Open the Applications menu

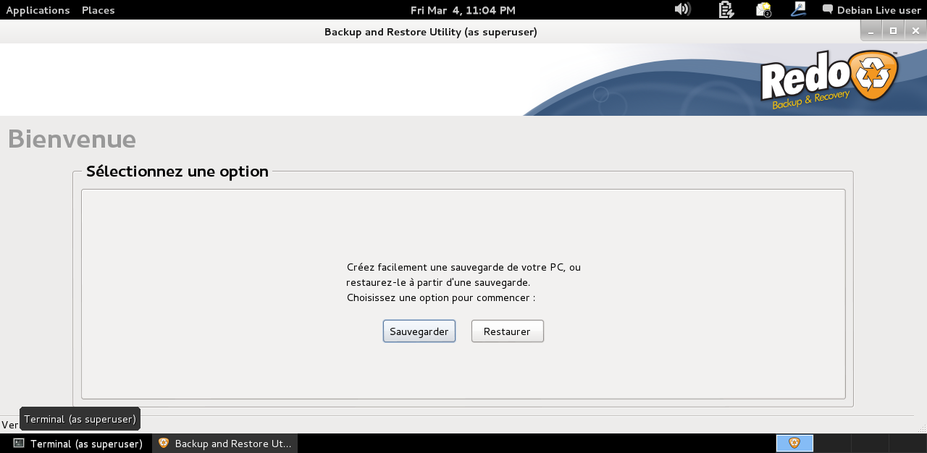coord(38,10)
